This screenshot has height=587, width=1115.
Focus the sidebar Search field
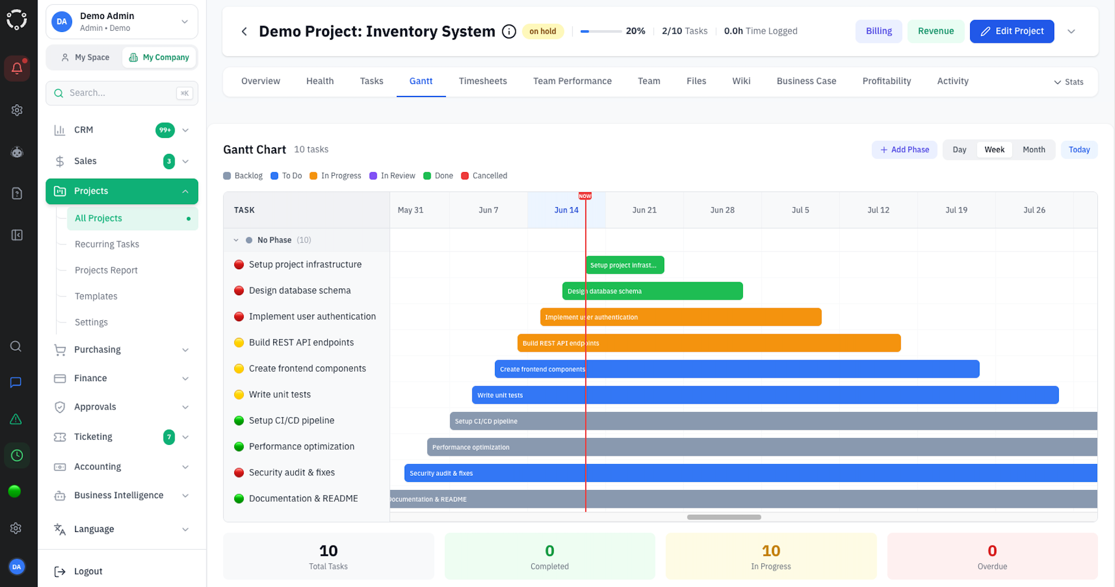[122, 93]
